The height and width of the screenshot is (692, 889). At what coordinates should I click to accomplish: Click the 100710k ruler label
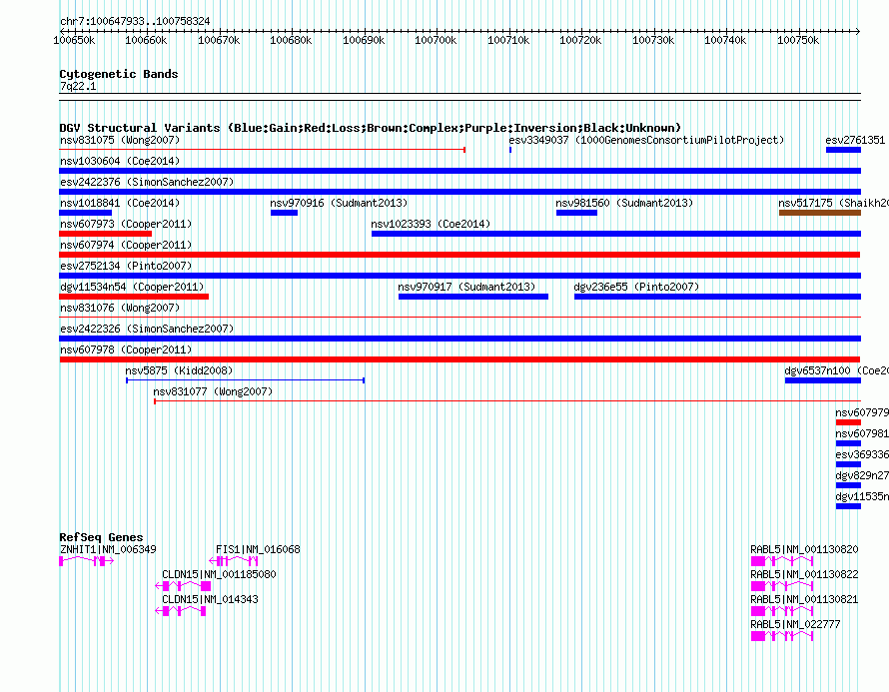[508, 40]
